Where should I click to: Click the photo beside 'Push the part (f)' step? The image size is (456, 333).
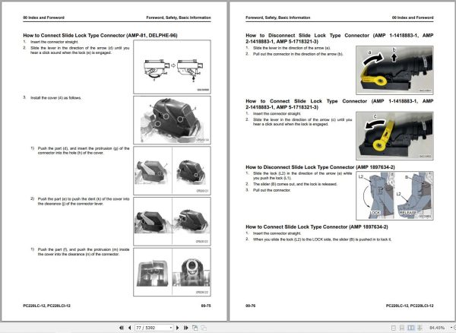[x=173, y=272]
